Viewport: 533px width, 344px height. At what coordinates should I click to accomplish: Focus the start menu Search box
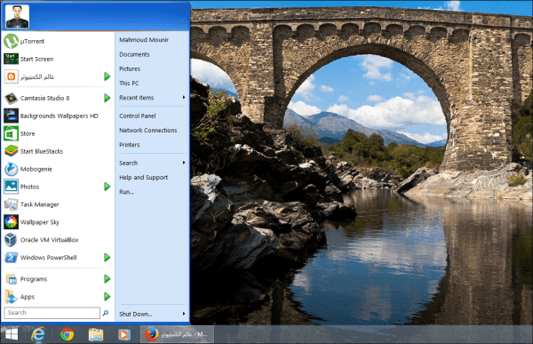pyautogui.click(x=52, y=313)
